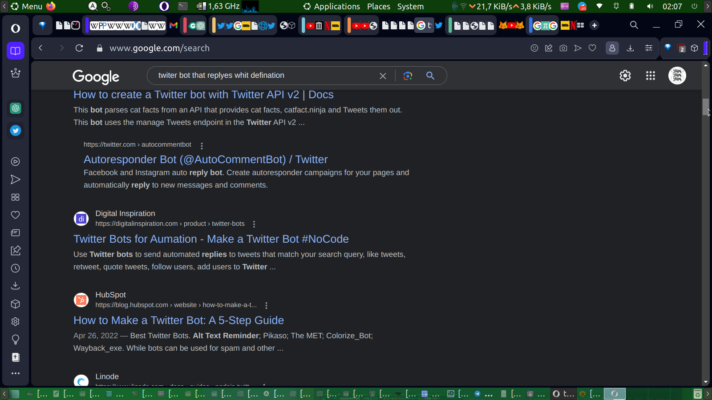Image resolution: width=712 pixels, height=400 pixels.
Task: Submit search with magnifier icon
Action: click(430, 76)
